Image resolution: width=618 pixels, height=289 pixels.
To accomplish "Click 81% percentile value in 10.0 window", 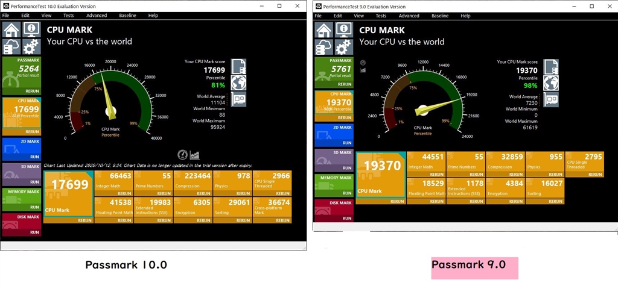I will 218,85.
